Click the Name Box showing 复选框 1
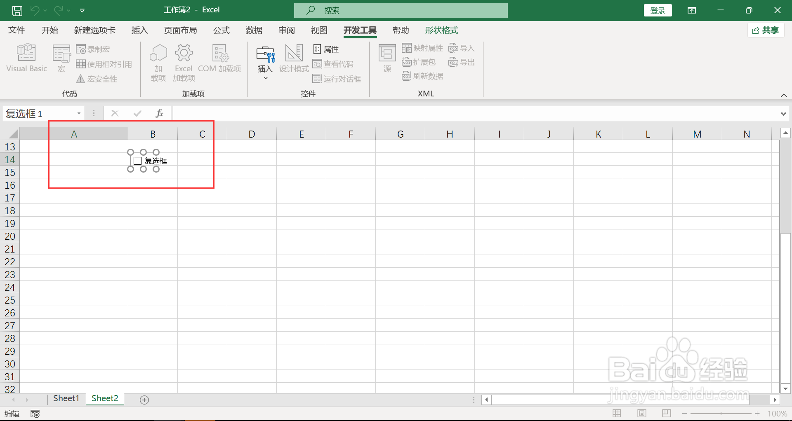Screen dimensions: 792x421 point(39,113)
